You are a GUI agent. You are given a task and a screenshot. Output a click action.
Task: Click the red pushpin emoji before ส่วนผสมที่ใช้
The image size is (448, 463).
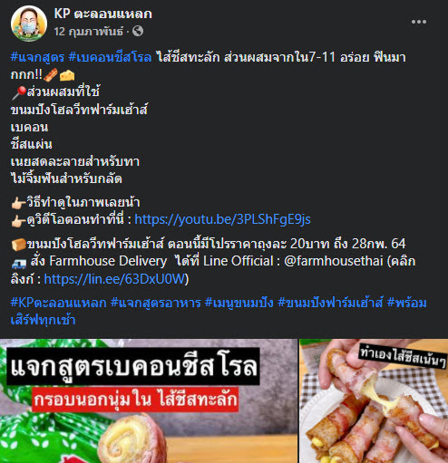[x=19, y=92]
